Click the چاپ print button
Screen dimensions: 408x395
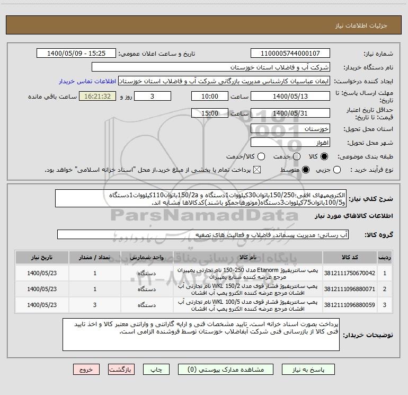pos(156,370)
